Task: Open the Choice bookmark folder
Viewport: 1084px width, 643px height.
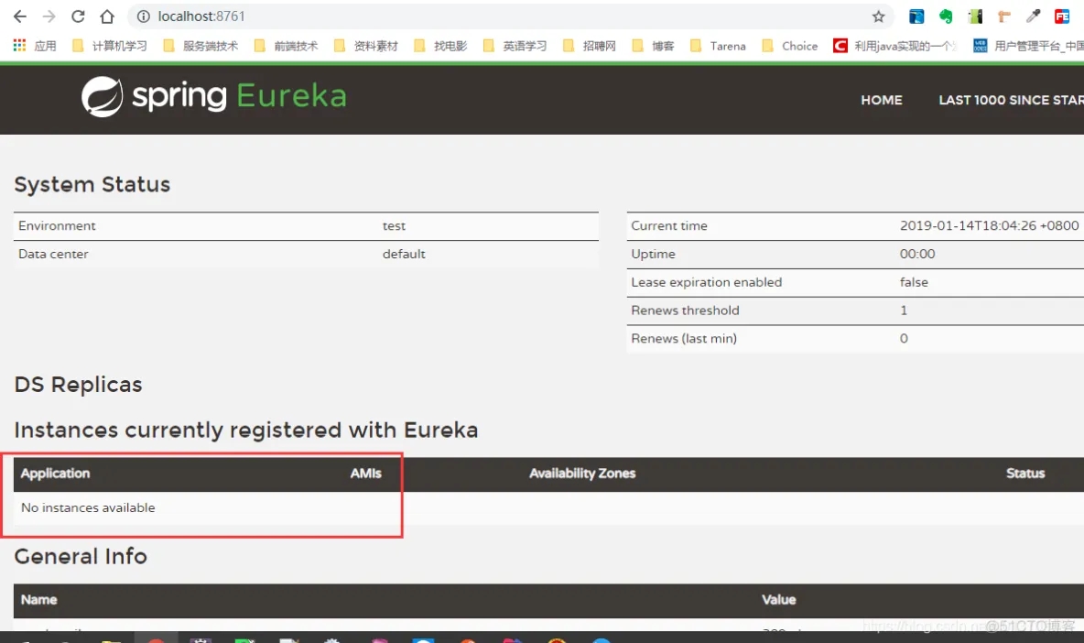Action: pos(790,46)
